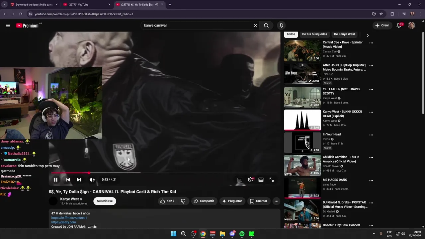This screenshot has height=239, width=425.
Task: Focus the YouTube search field
Action: click(198, 26)
